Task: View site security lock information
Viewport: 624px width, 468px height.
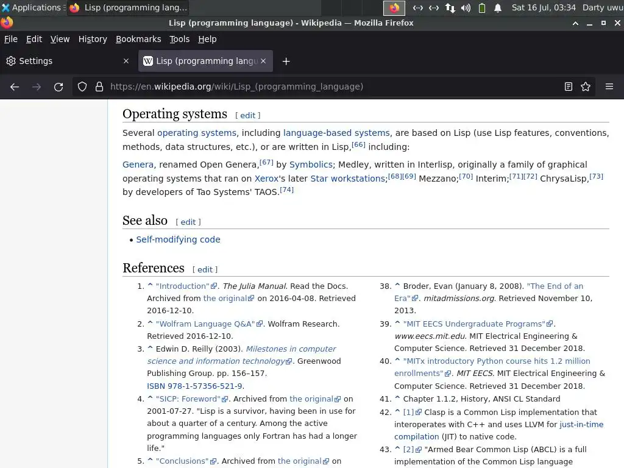Action: 99,87
